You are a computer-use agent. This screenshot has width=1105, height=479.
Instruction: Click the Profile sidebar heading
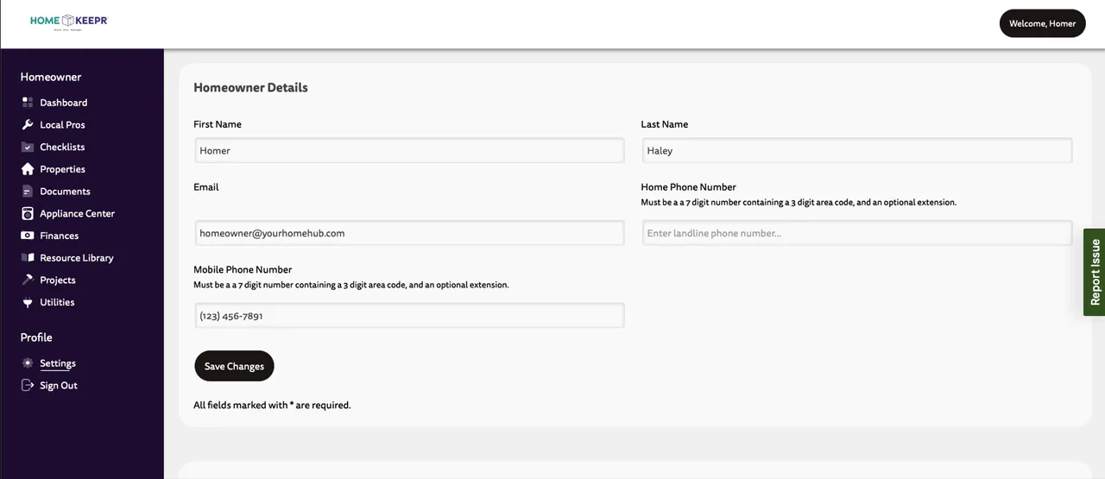pyautogui.click(x=36, y=337)
